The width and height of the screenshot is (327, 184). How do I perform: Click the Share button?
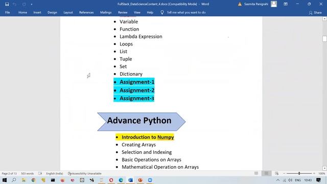315,13
